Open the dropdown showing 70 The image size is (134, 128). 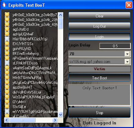click(x=127, y=54)
